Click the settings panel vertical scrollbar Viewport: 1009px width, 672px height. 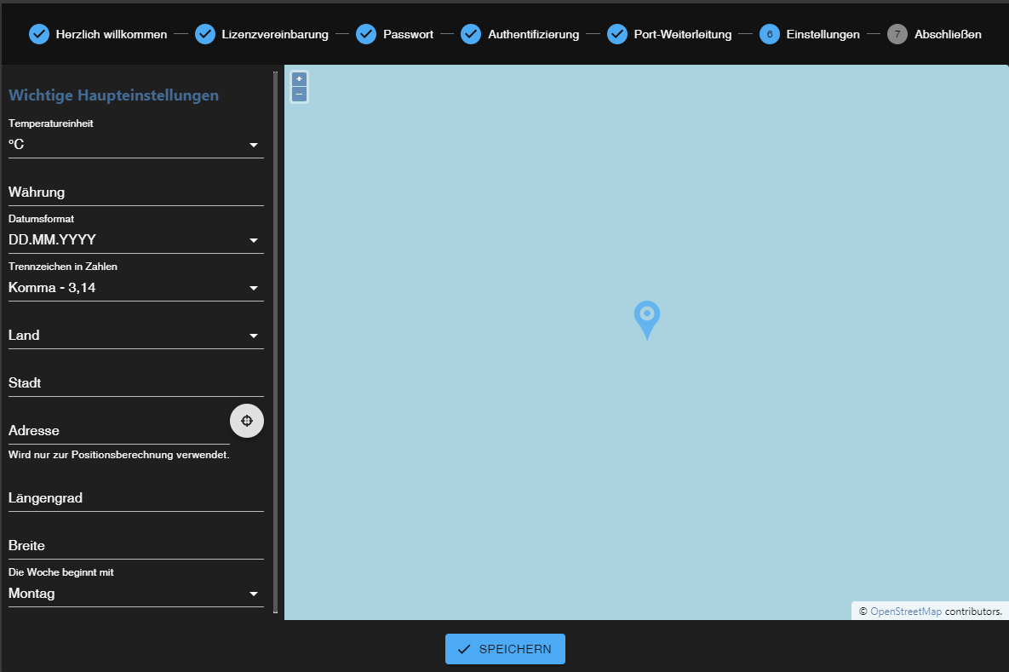tap(275, 342)
